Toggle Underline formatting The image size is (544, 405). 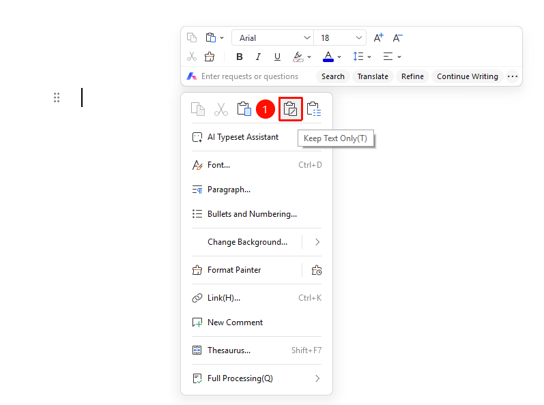(x=277, y=57)
